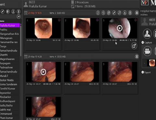The image size is (156, 120).
Task: Click the calendar icon beside 25-May-15 14:26
Action: pos(26,56)
